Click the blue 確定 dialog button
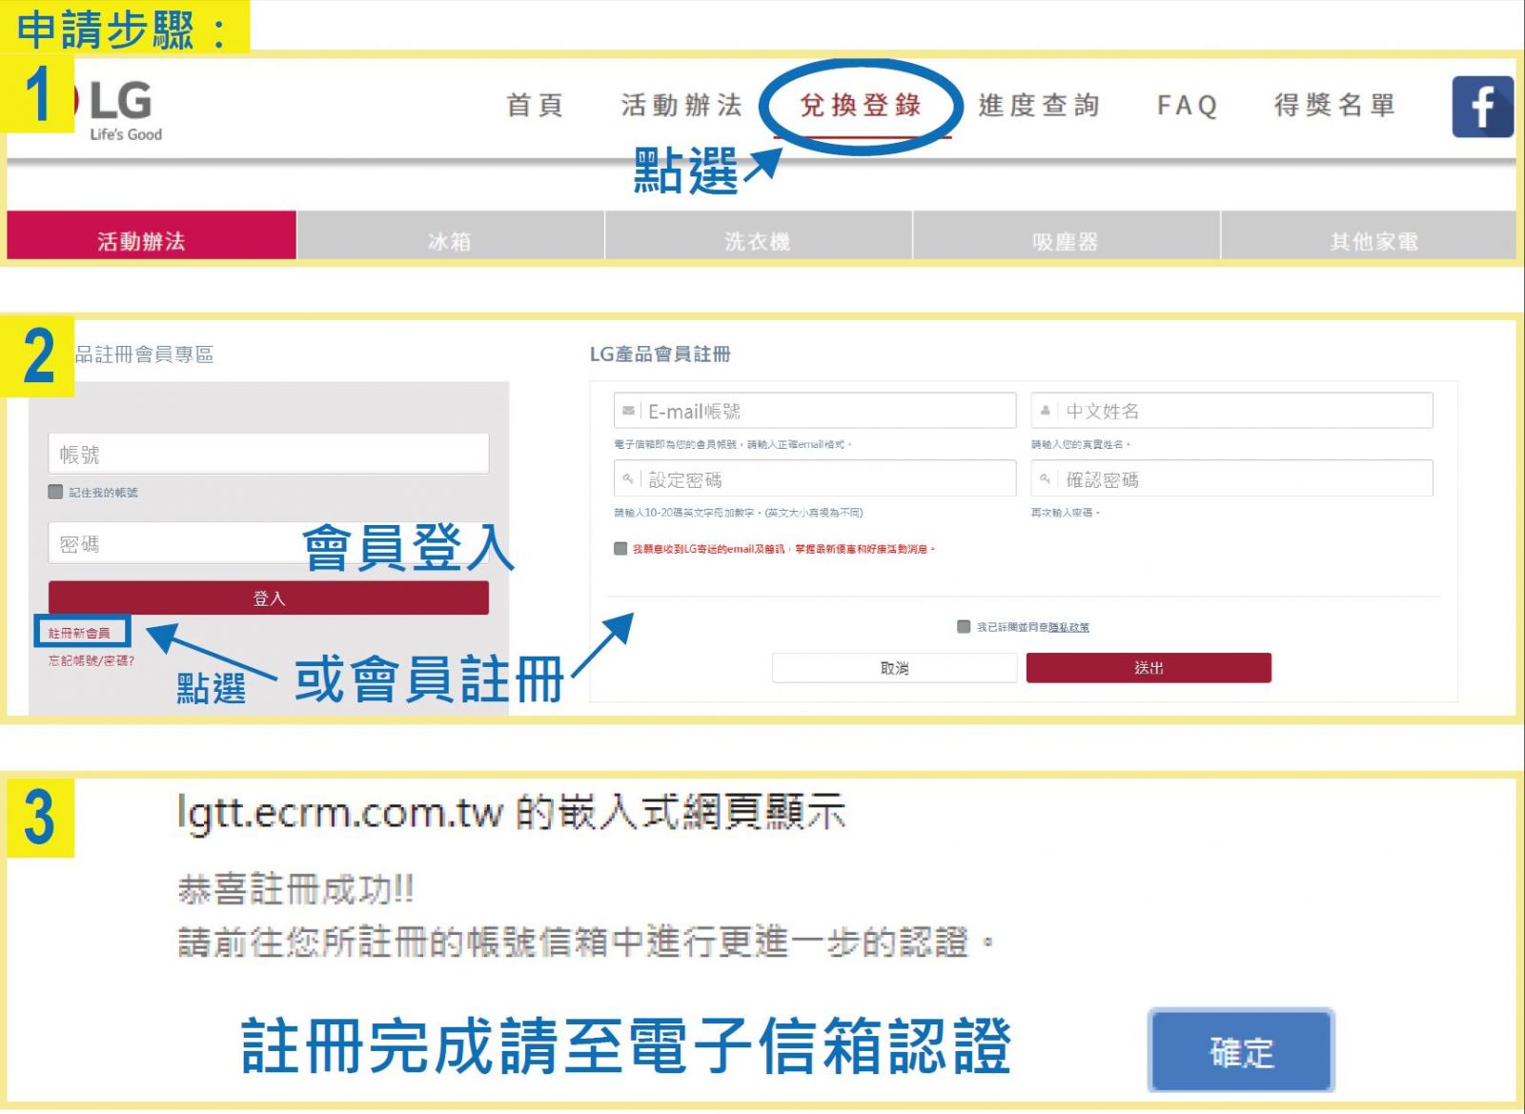The image size is (1525, 1114). coord(1241,1051)
